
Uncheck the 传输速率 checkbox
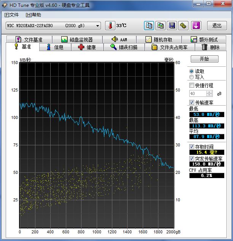click(x=192, y=103)
